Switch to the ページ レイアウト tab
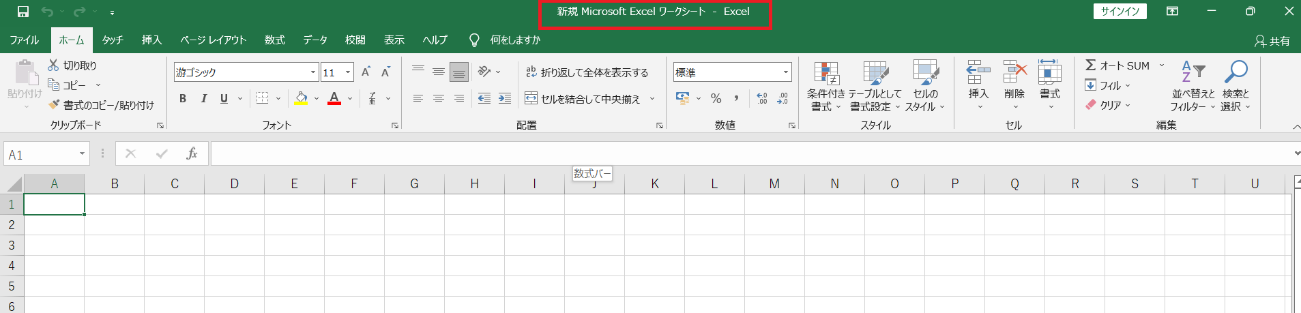This screenshot has height=313, width=1301. 213,40
